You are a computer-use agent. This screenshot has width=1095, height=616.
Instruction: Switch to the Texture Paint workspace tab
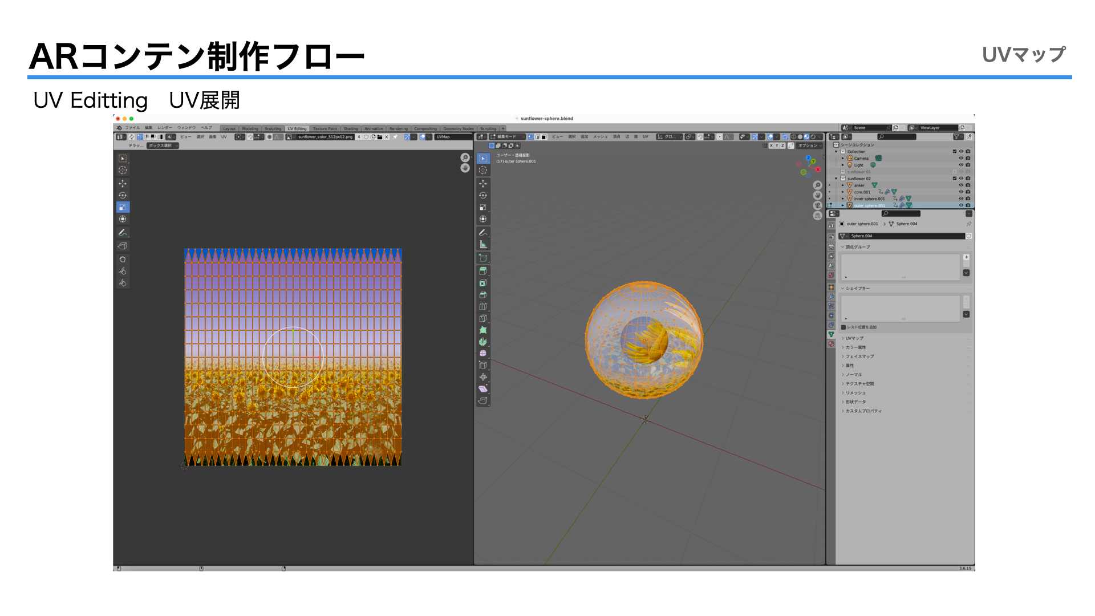(x=325, y=128)
